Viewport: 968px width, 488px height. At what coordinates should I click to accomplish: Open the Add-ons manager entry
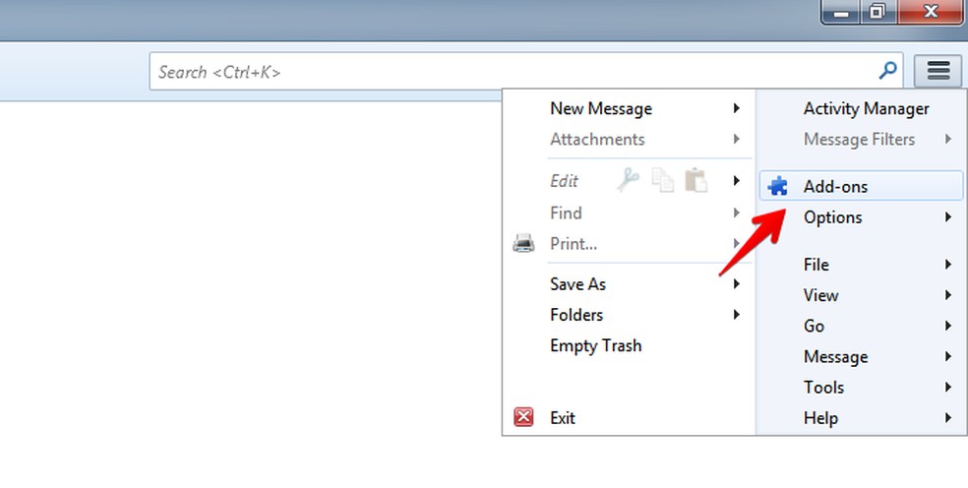pos(861,186)
